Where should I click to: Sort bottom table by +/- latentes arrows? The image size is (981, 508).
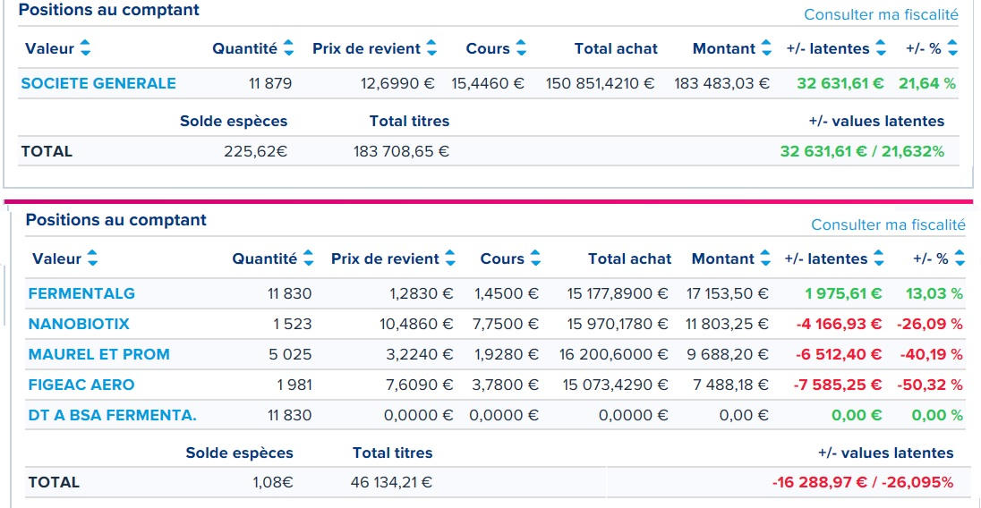879,258
